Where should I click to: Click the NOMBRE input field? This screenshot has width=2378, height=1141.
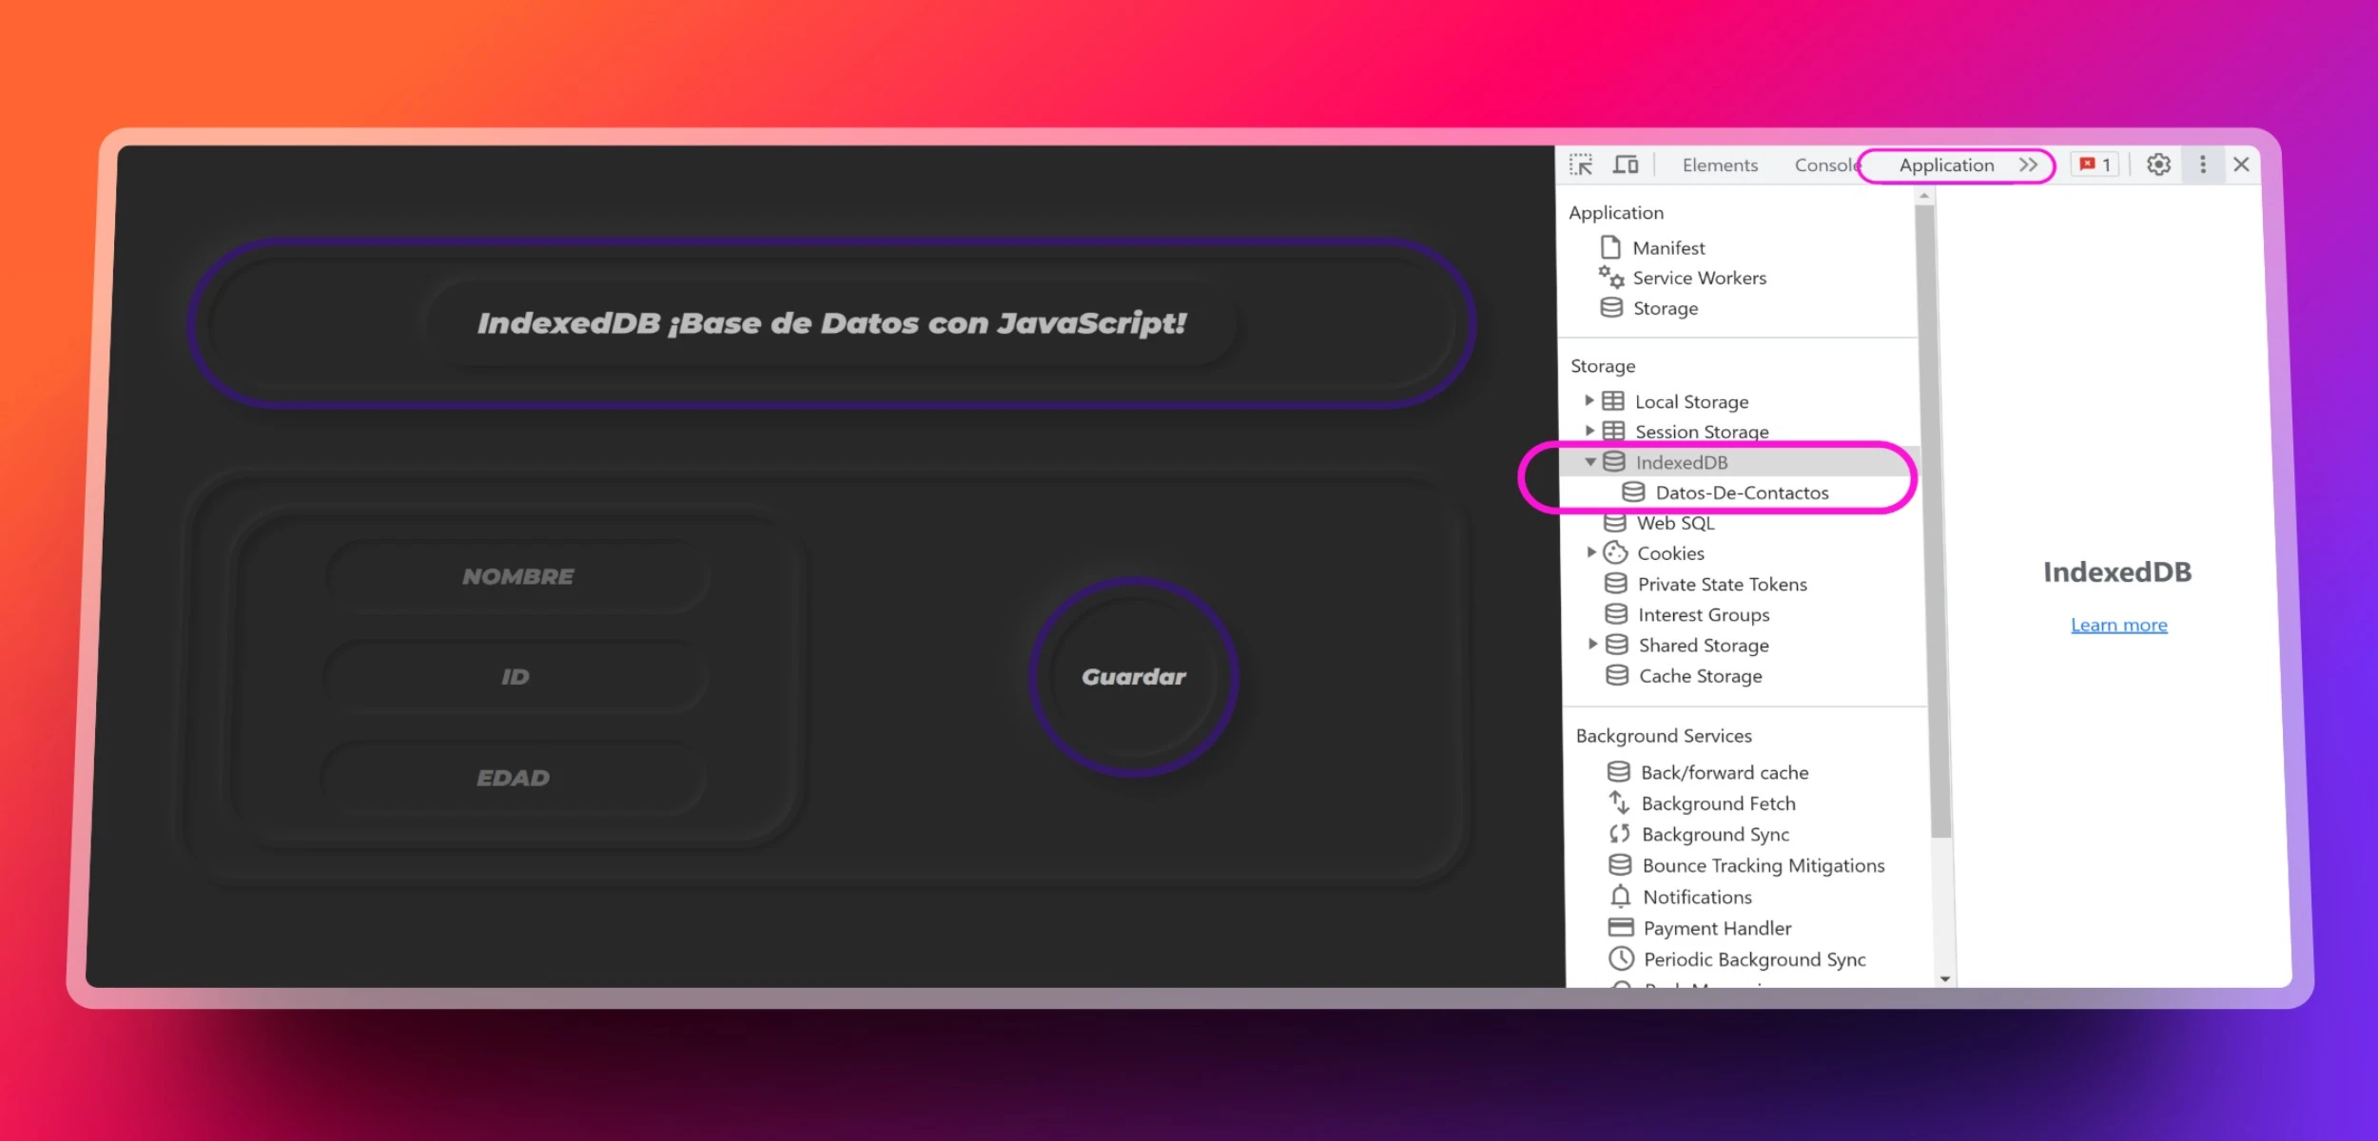pyautogui.click(x=518, y=575)
